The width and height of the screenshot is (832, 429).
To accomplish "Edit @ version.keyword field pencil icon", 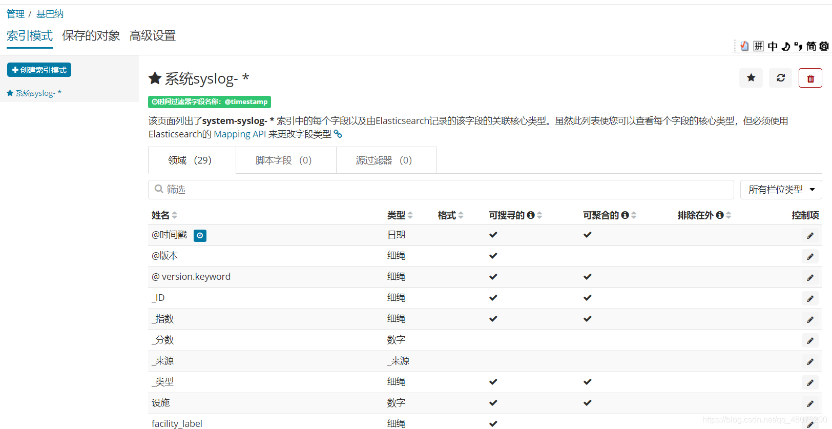I will (810, 277).
